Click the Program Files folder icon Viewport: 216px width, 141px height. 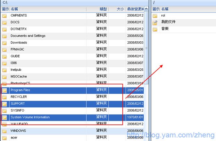[4, 90]
